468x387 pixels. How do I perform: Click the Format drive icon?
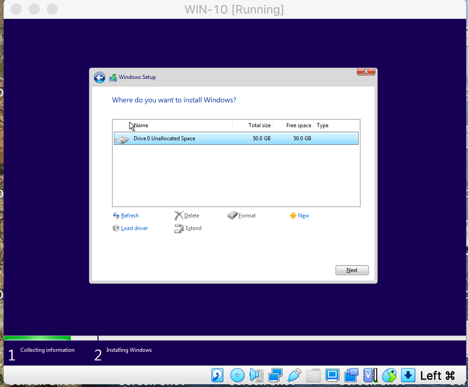pyautogui.click(x=232, y=215)
